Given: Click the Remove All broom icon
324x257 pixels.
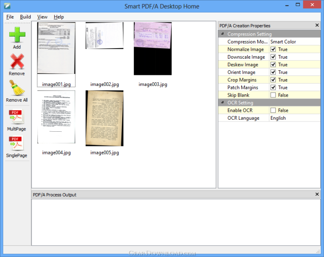Looking at the screenshot, I should (17, 88).
